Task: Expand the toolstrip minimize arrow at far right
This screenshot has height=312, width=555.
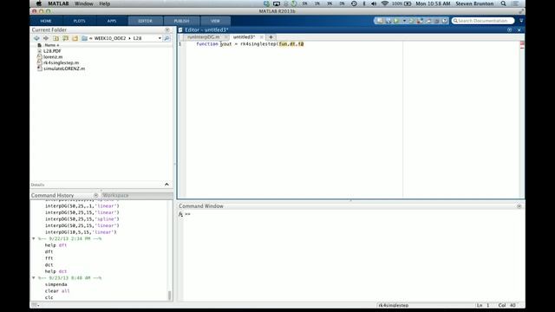Action: coord(521,21)
